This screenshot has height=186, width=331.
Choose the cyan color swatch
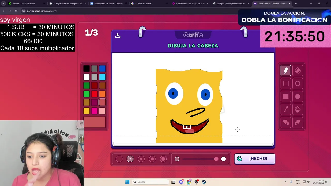tap(102, 77)
